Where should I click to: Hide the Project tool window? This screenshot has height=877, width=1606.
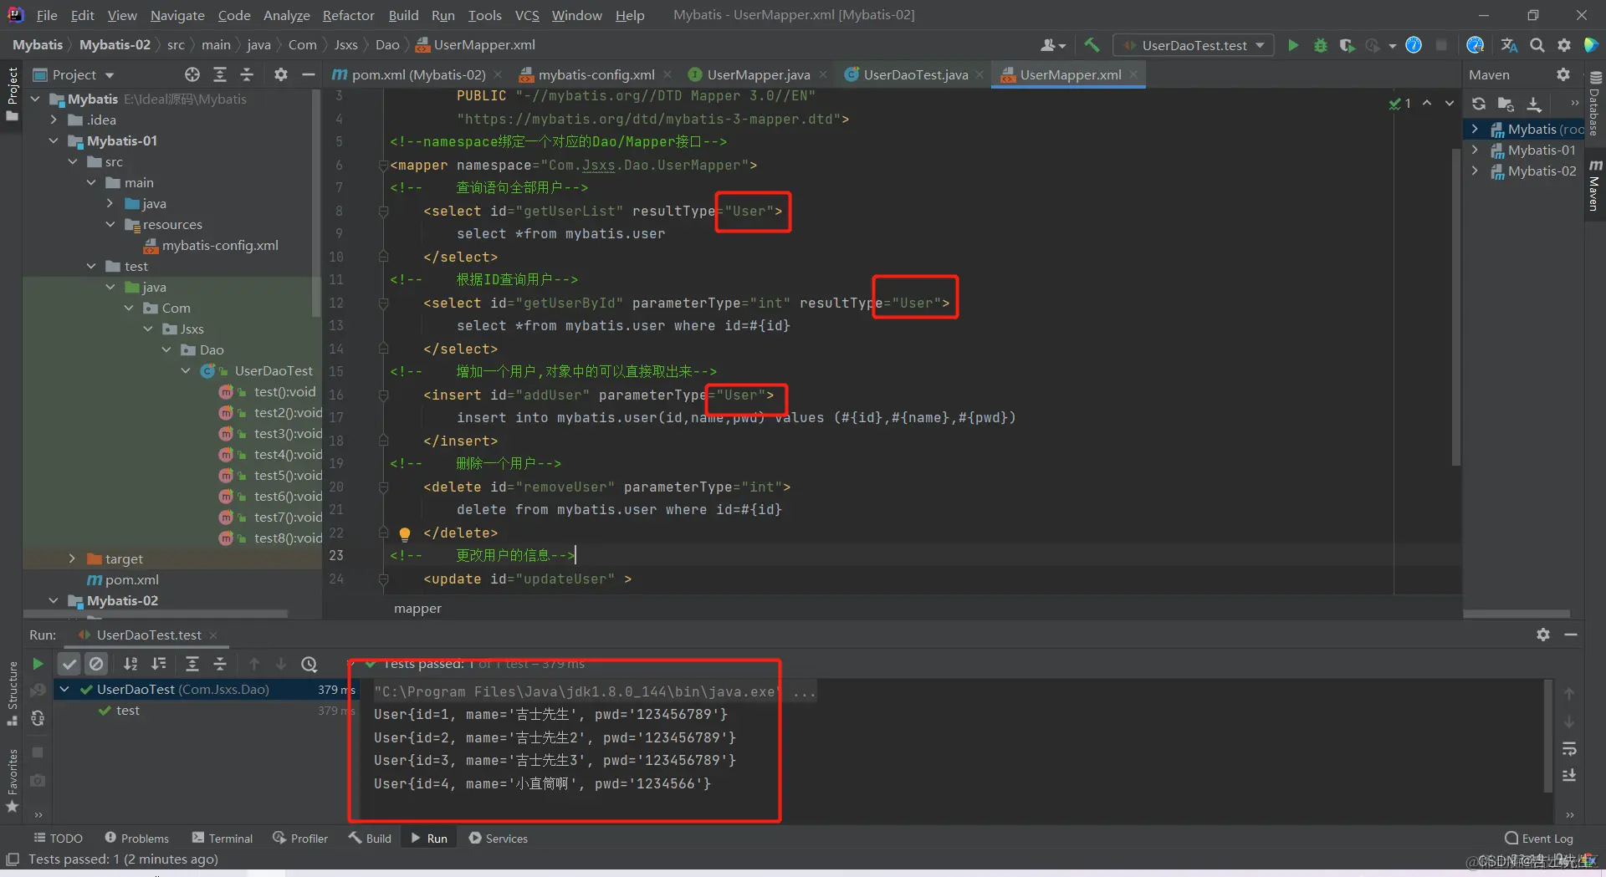(x=308, y=74)
